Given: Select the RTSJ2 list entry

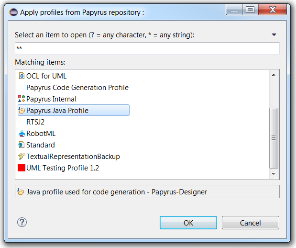Looking at the screenshot, I should point(35,122).
